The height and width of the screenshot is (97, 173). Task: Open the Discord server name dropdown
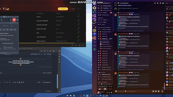(x=111, y=3)
